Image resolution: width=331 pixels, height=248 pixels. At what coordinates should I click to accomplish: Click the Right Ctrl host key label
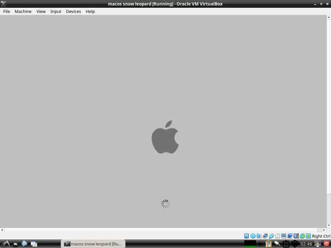(x=321, y=236)
